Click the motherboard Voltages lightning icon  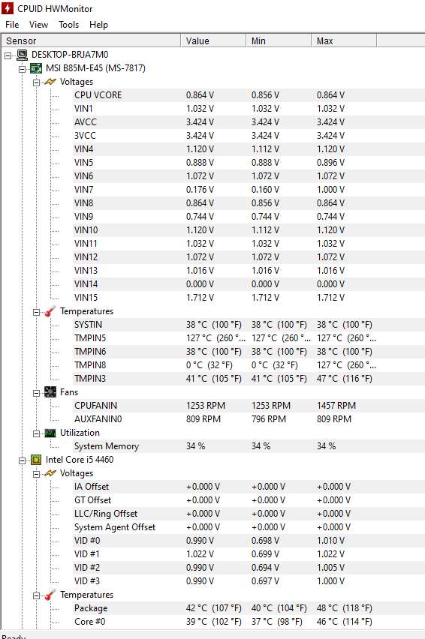pos(50,82)
